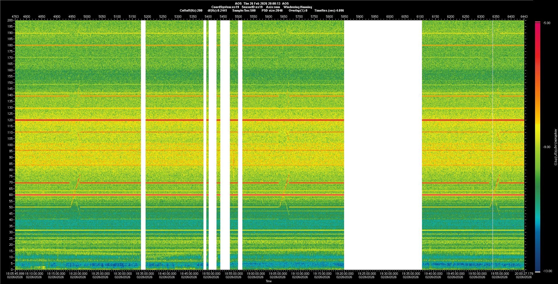Select the PSD size:2048 header text

[x=272, y=10]
